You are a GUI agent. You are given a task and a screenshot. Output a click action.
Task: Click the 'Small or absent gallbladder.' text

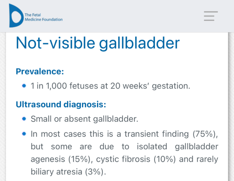coord(84,119)
